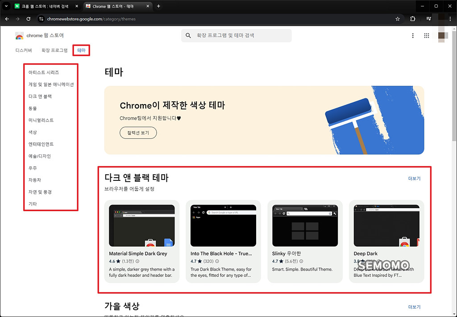The image size is (457, 317).
Task: Reload the page with refresh icon
Action: [28, 19]
